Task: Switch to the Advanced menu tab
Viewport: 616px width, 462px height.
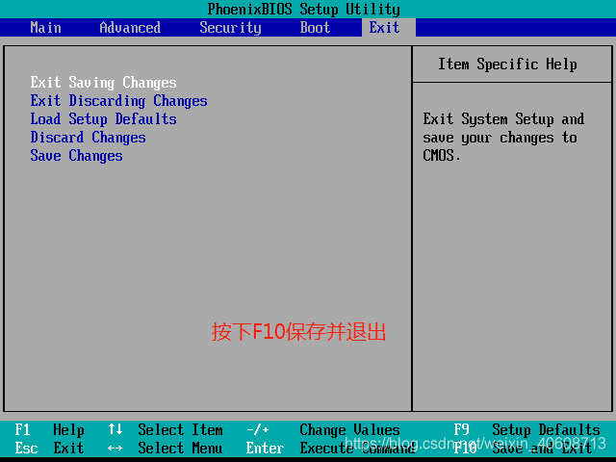Action: tap(130, 28)
